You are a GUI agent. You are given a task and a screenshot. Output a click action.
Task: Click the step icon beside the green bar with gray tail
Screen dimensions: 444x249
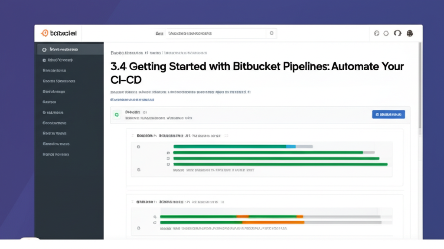[x=168, y=153]
